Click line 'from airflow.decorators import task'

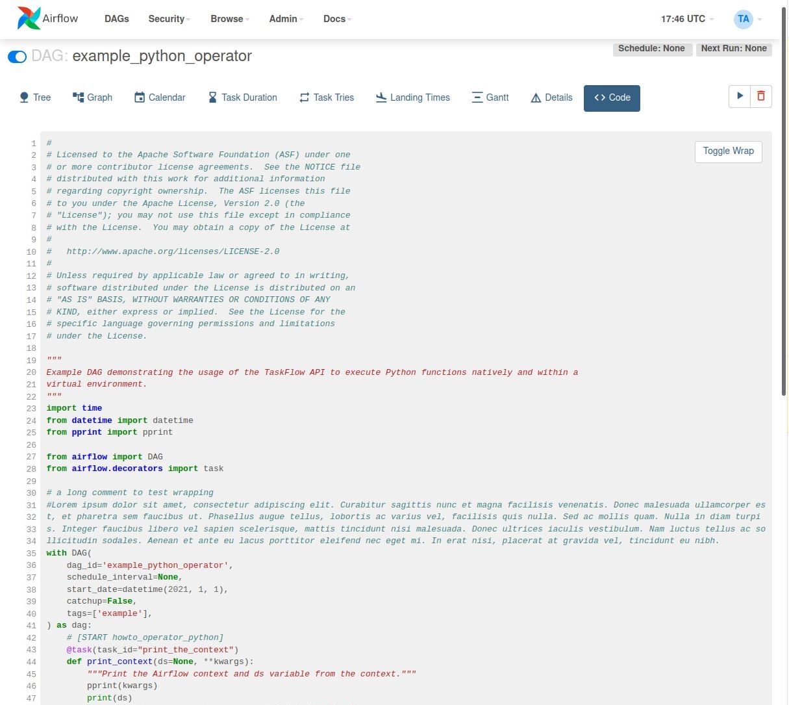[135, 468]
